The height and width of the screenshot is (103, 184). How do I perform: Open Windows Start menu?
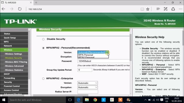tap(4, 100)
